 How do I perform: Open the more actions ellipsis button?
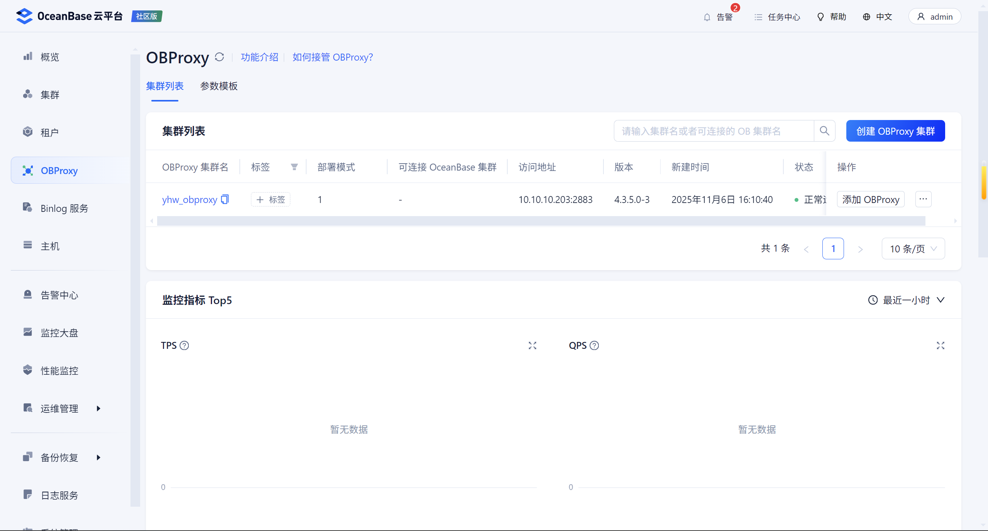[x=923, y=199]
